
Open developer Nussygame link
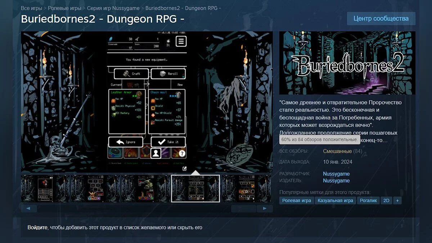[336, 174]
